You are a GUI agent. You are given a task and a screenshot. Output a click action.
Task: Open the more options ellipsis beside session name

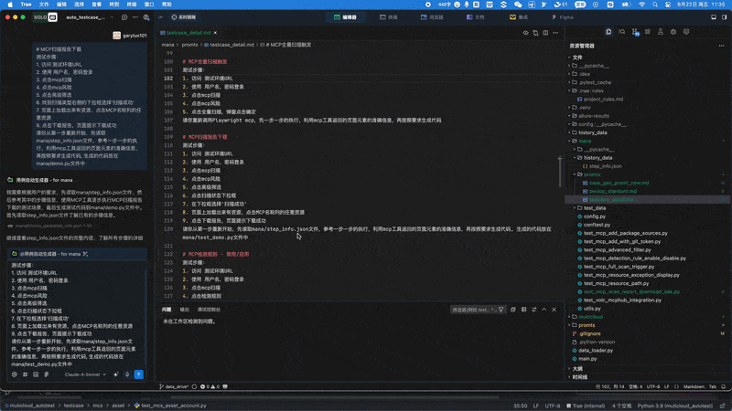click(135, 17)
